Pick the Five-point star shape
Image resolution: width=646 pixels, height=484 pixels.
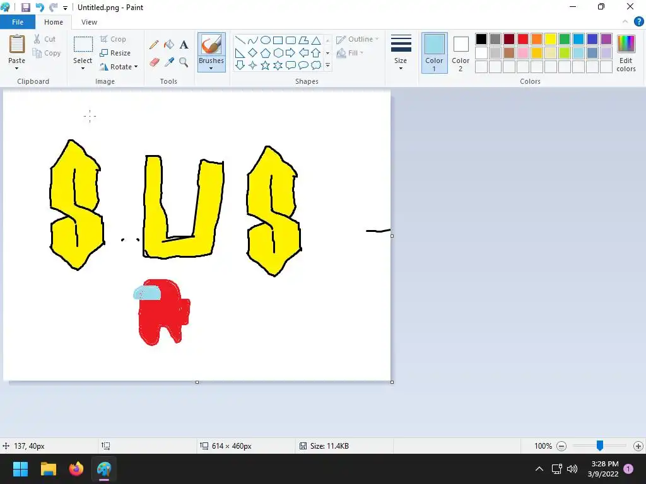(x=266, y=65)
